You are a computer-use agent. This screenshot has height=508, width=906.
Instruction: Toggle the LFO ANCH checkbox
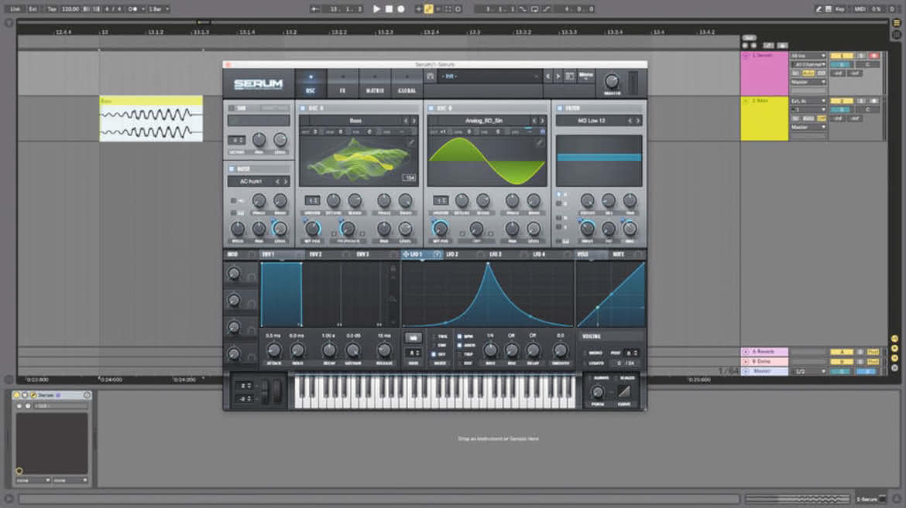pyautogui.click(x=460, y=345)
